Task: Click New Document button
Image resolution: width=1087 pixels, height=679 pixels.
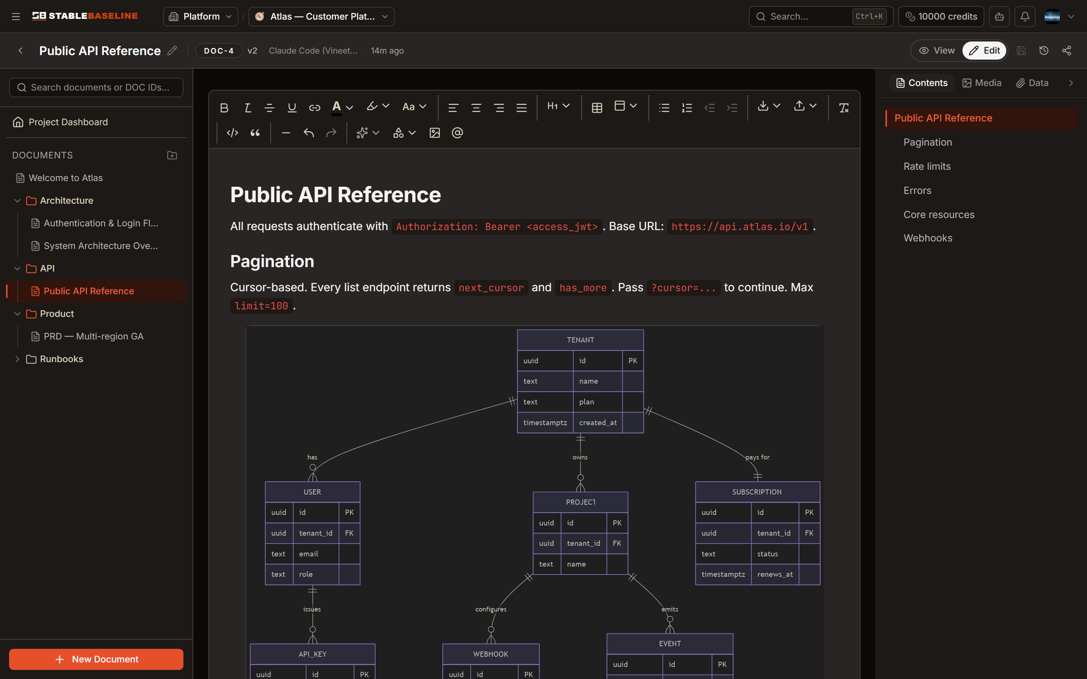Action: pyautogui.click(x=96, y=659)
